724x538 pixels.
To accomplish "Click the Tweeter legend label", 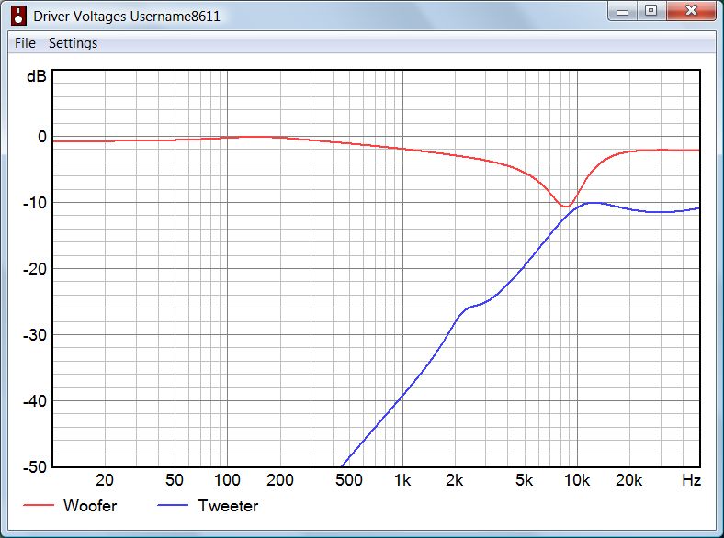I will pos(228,506).
